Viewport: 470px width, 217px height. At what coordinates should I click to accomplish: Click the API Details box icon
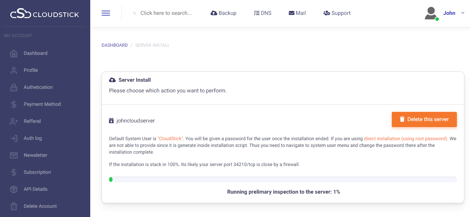(x=14, y=189)
